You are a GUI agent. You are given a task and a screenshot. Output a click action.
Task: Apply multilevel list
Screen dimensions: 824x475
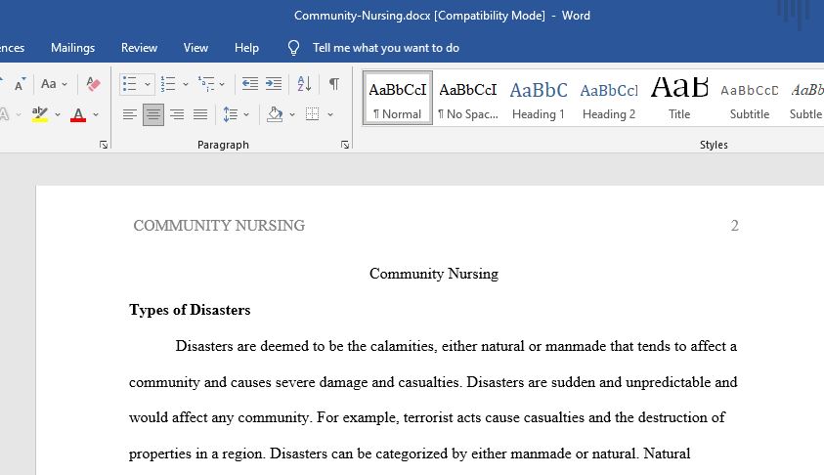click(206, 84)
